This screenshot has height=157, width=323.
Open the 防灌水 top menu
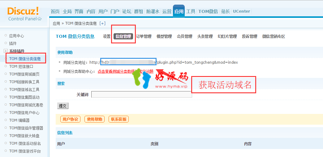tap(153, 11)
